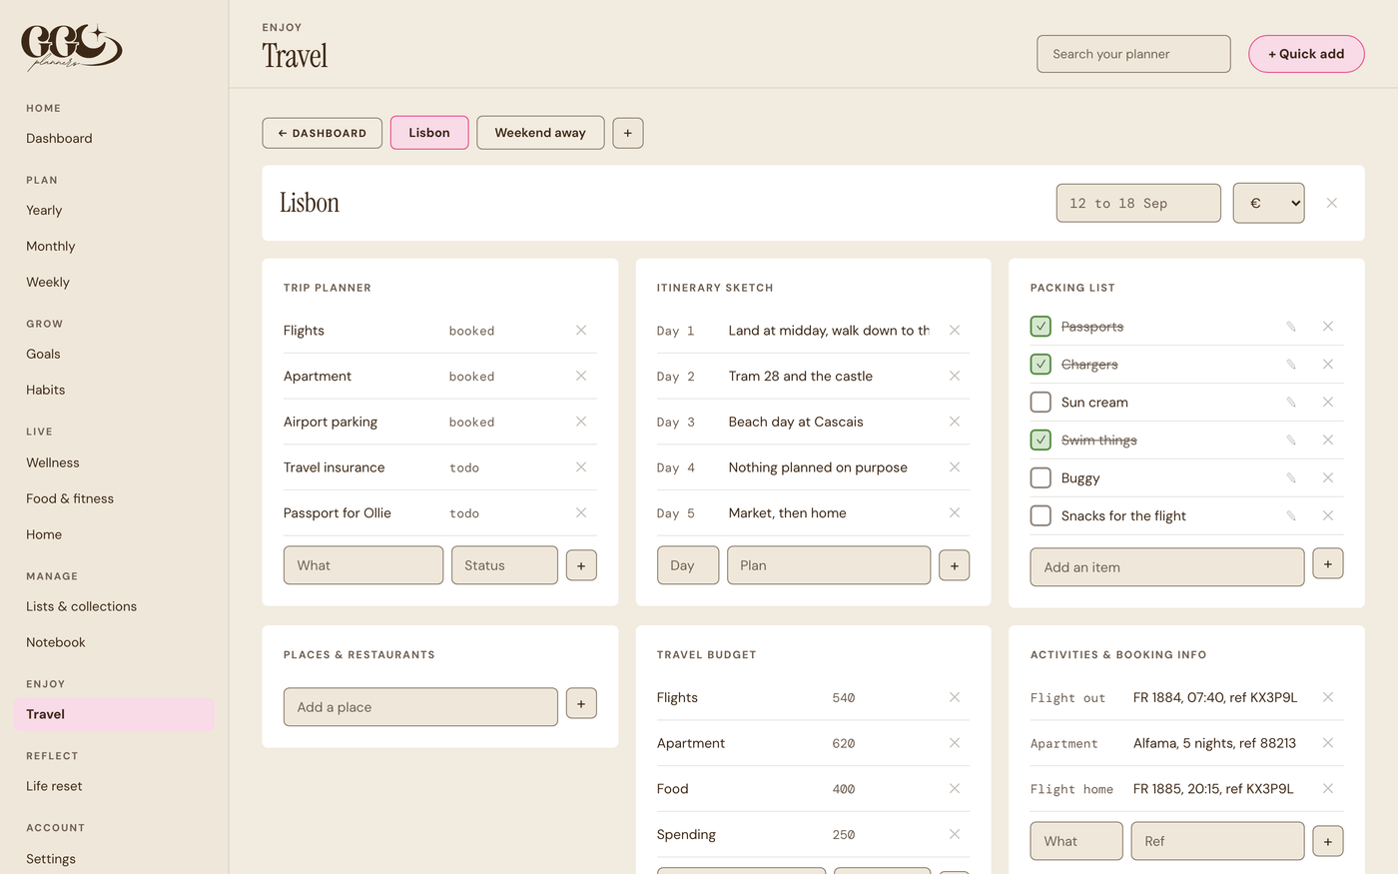Add a place with the plus button

pyautogui.click(x=581, y=703)
